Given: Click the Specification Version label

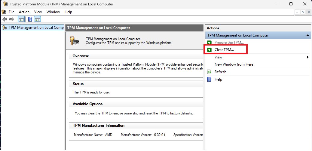Looking at the screenshot, I should tap(188, 135).
